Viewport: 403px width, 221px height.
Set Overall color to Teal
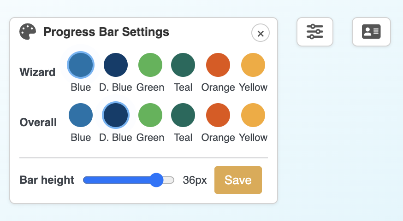pyautogui.click(x=183, y=115)
